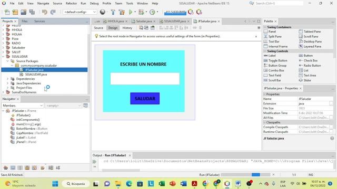Screen dimensions: 337x189
Task: Click the Run (JFSaludar) progress bar
Action: (245, 175)
